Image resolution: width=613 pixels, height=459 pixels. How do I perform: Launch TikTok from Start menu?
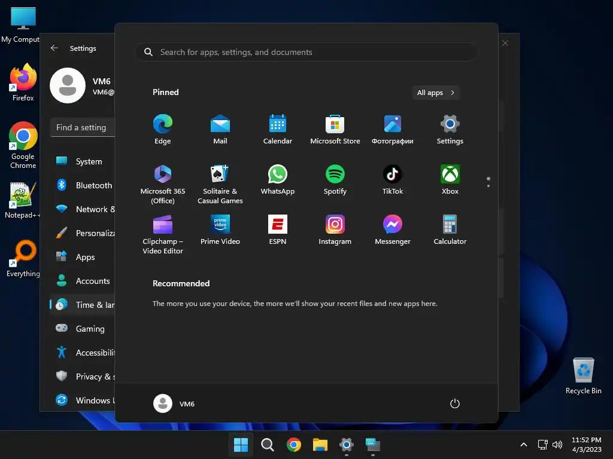point(393,179)
